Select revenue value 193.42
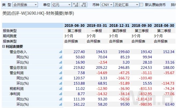The width and height of the screenshot is (177, 108). coord(146,52)
